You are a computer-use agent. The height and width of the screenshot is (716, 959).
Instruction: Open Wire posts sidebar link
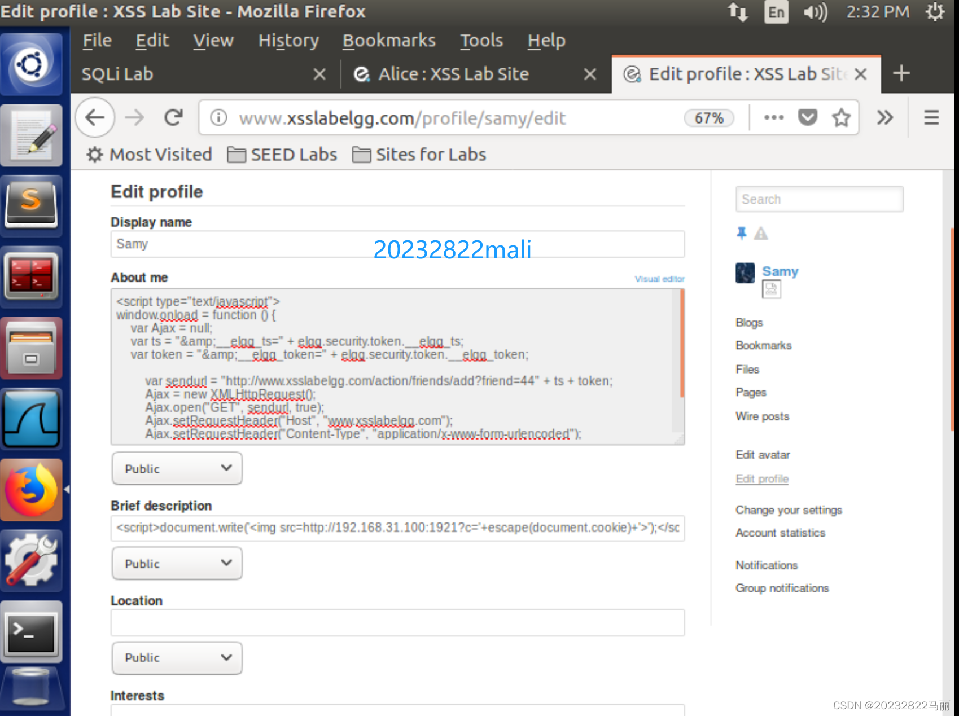click(x=762, y=416)
